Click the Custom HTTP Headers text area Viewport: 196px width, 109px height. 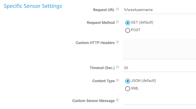159,49
